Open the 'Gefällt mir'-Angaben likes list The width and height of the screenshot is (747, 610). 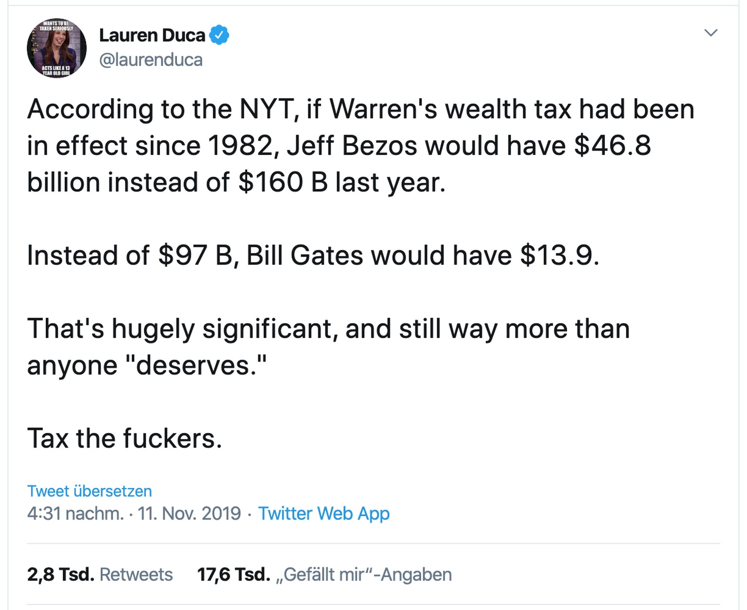coord(364,575)
